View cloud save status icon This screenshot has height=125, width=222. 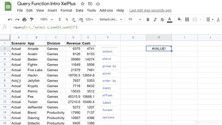(x=98, y=4)
